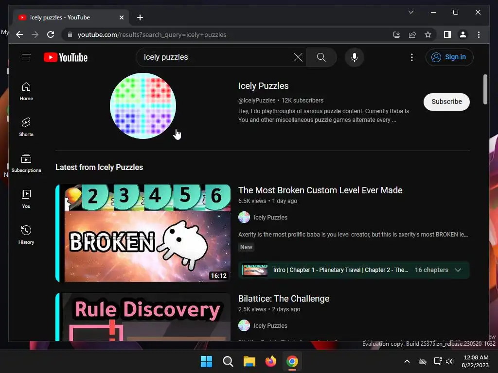The height and width of the screenshot is (373, 498).
Task: Click the chapter preview thumbnail
Action: 254,270
